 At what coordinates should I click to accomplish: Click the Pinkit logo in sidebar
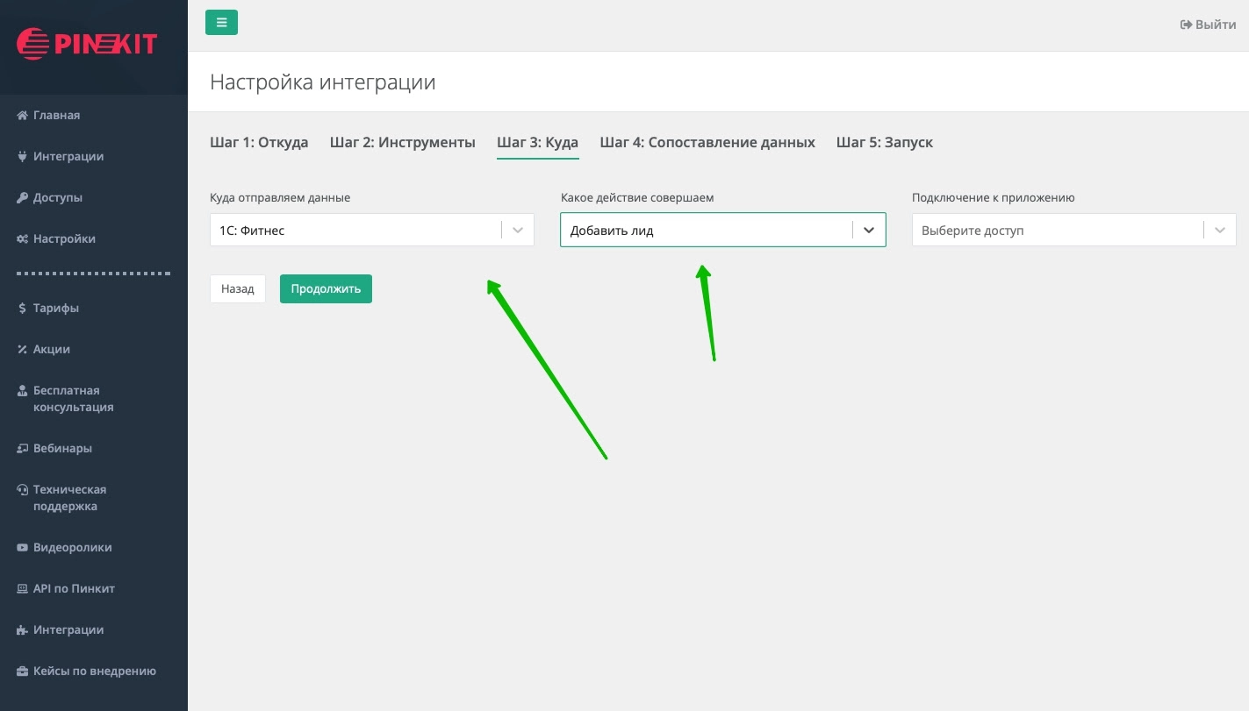coord(87,44)
